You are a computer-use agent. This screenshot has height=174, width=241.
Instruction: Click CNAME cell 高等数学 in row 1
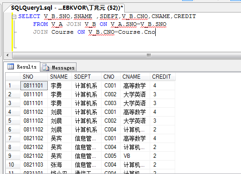tap(135, 86)
